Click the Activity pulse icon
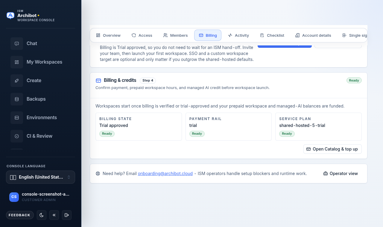The width and height of the screenshot is (383, 227). [x=230, y=35]
